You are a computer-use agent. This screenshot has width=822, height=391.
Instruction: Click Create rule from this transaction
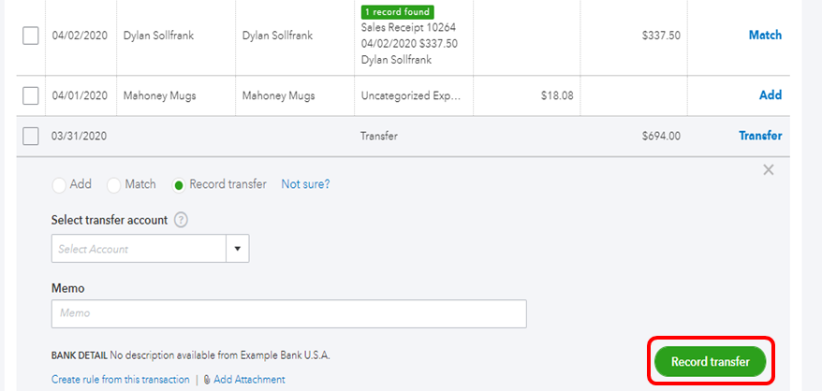tap(120, 380)
